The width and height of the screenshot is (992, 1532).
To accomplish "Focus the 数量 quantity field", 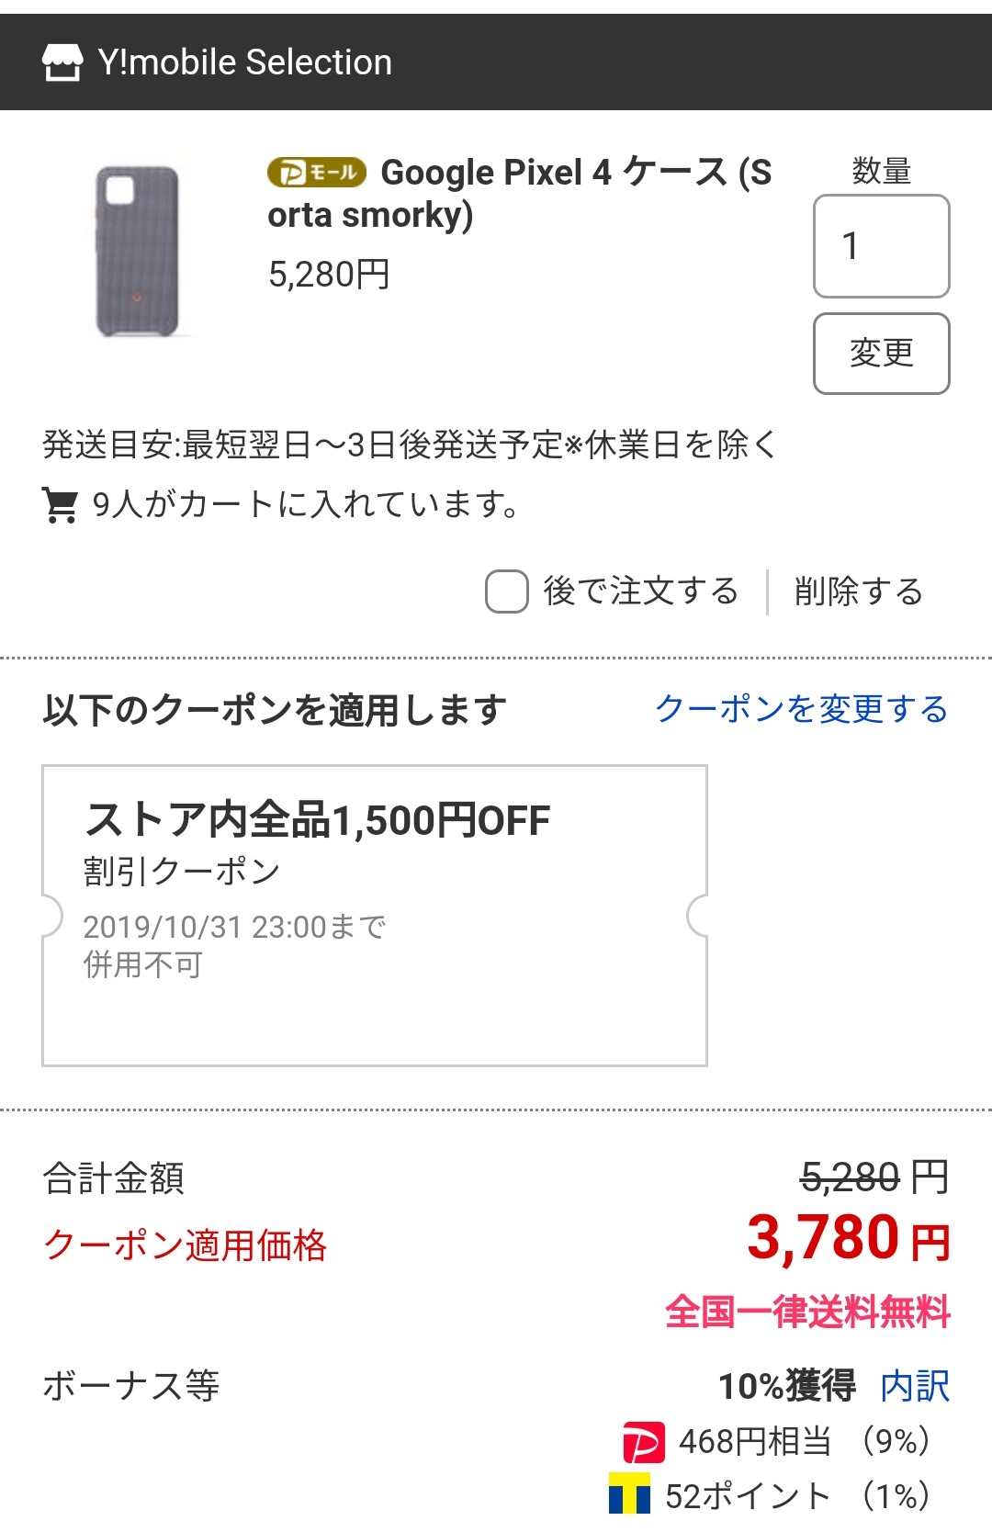I will point(882,246).
